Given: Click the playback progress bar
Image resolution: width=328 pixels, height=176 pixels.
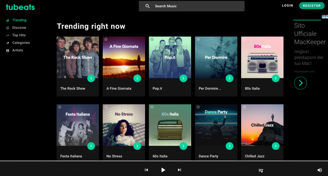Looking at the screenshot, I should click(x=164, y=161).
